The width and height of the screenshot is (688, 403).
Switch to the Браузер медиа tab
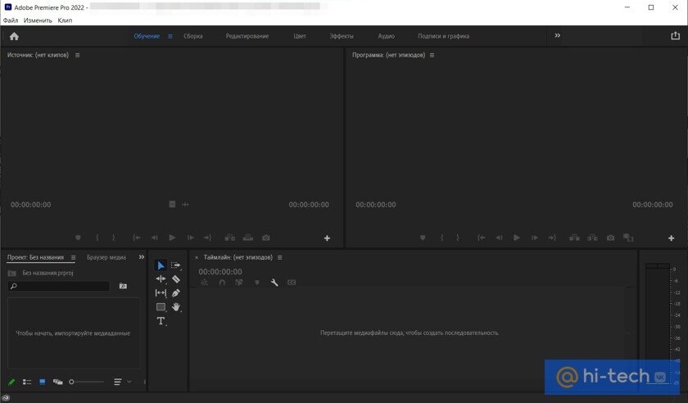coord(106,257)
